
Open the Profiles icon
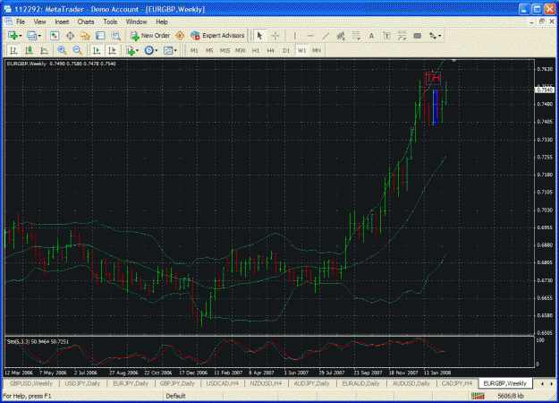31,36
